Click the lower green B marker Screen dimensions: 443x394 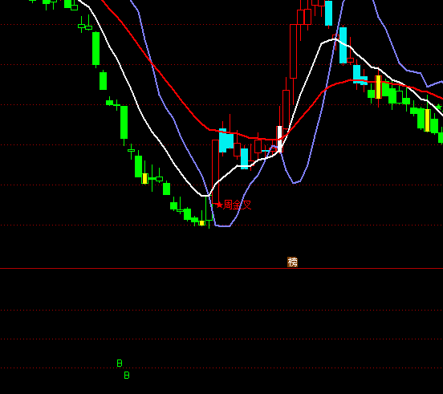[x=127, y=376]
